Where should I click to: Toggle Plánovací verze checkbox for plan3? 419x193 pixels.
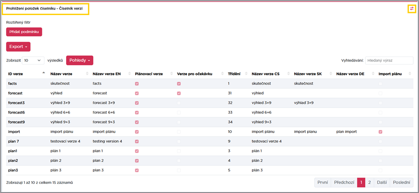coord(137,170)
